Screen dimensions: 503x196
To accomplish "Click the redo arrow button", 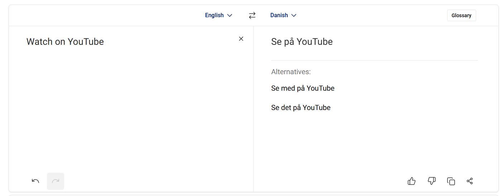I will point(56,181).
